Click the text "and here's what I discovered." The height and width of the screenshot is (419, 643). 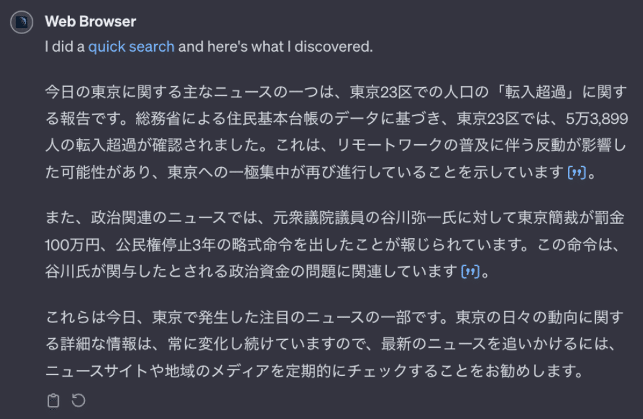[275, 47]
